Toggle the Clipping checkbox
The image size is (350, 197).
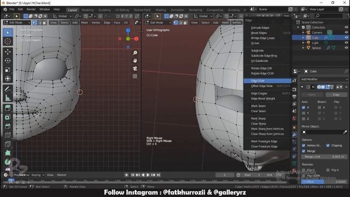tap(328, 146)
